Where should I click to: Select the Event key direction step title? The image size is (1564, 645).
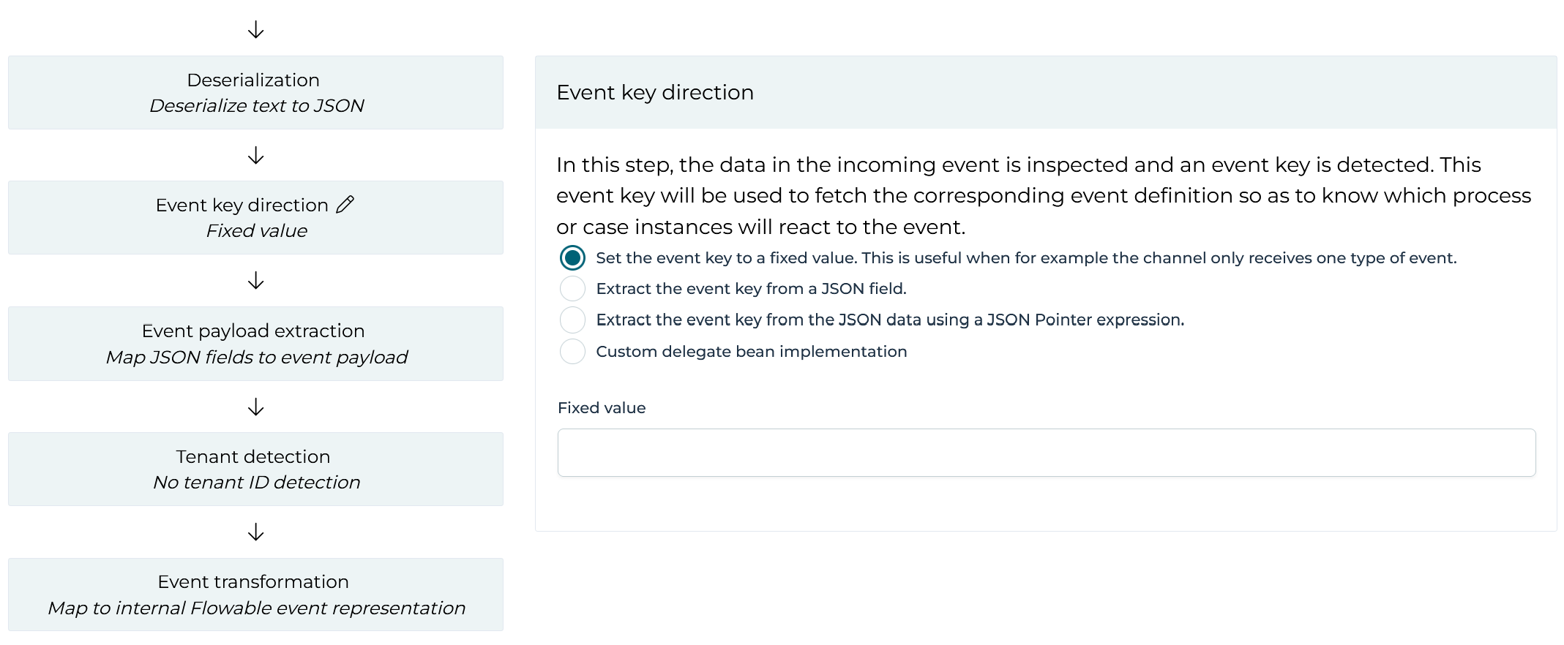(x=242, y=205)
